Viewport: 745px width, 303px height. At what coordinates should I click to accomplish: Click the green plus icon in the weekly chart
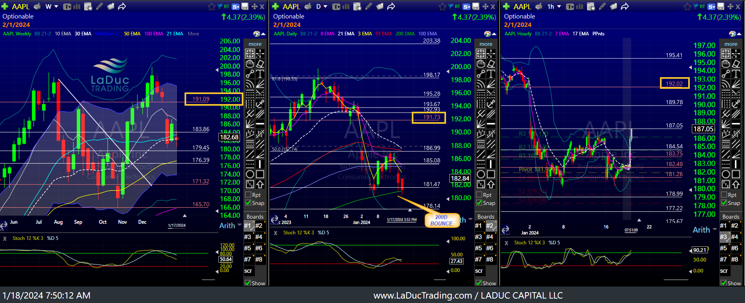(5, 6)
